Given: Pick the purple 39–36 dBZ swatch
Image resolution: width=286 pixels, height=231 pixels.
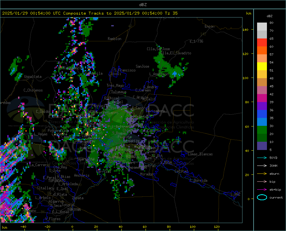Looking at the screenshot, I should [x=262, y=106].
